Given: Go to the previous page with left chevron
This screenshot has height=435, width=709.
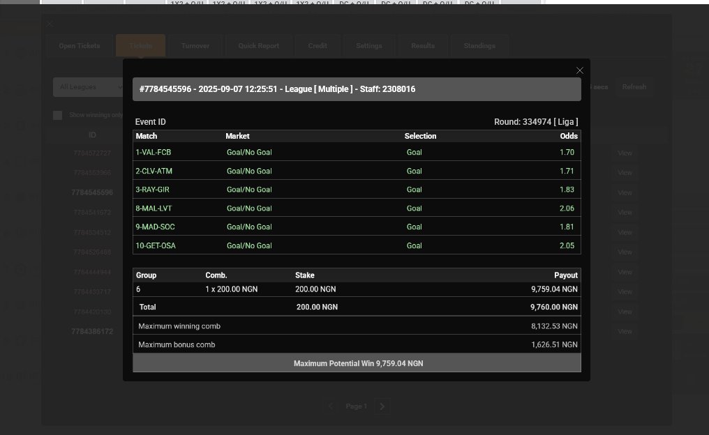Looking at the screenshot, I should 331,406.
